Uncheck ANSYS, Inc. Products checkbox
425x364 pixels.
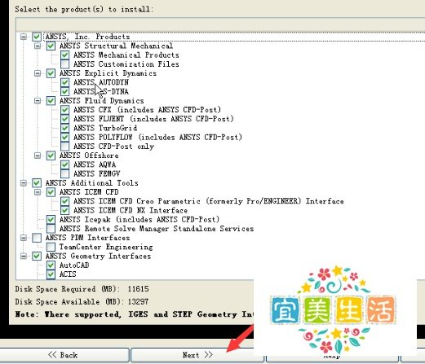[37, 37]
